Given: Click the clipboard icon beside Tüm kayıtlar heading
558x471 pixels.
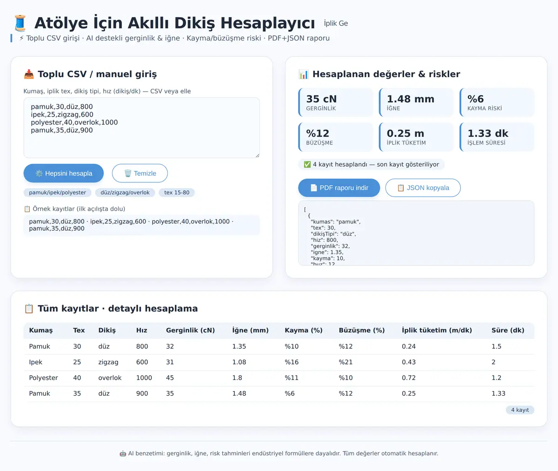Looking at the screenshot, I should tap(29, 308).
